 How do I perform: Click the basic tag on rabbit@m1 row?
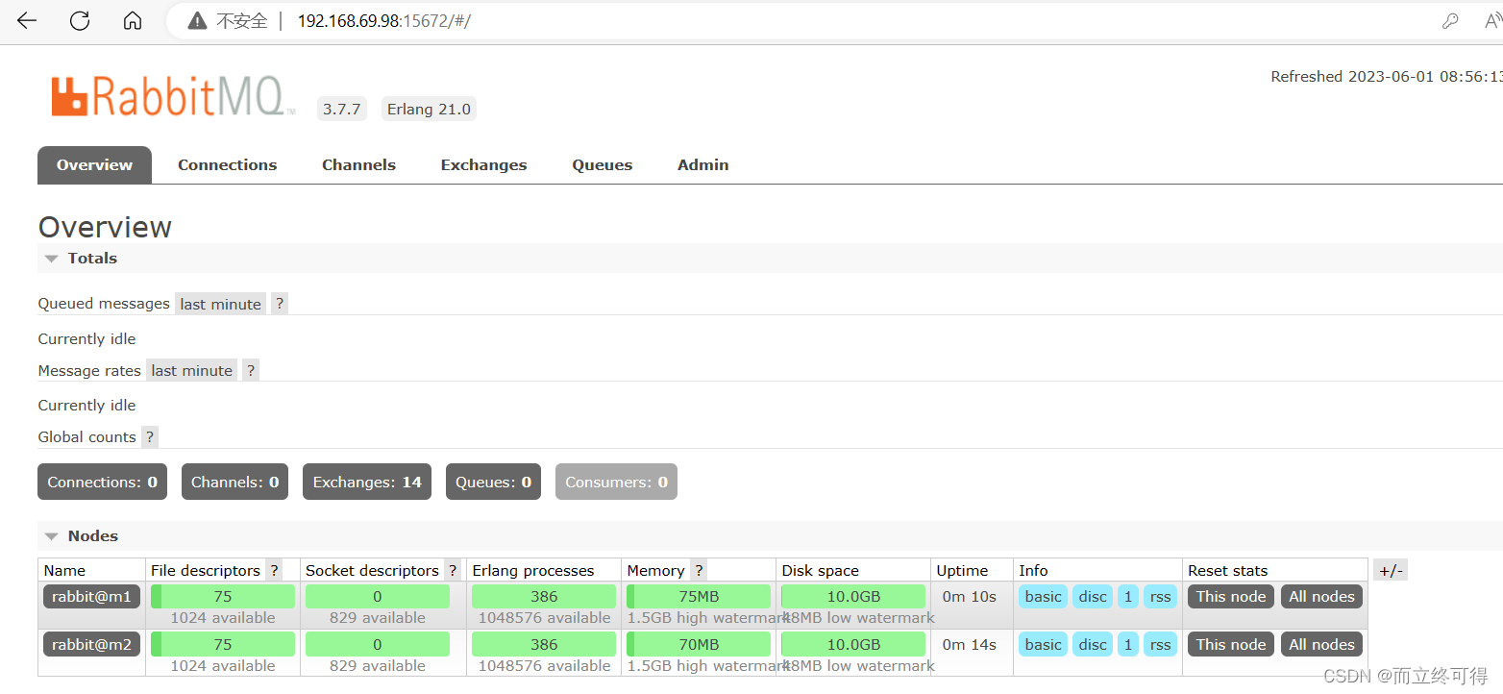coord(1043,596)
